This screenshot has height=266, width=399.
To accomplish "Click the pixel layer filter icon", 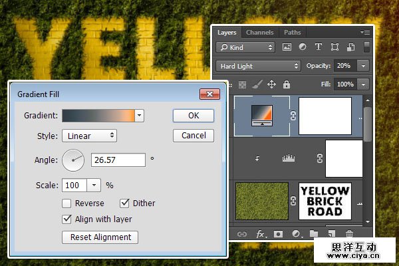I will (x=287, y=47).
